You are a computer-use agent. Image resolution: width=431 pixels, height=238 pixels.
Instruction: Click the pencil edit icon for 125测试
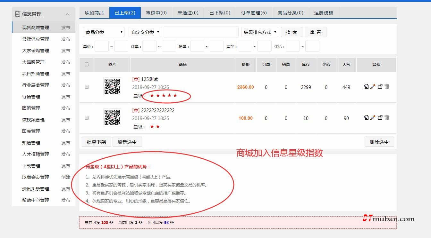tap(373, 86)
